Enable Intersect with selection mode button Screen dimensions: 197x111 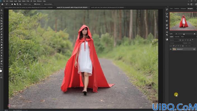(x=20, y=4)
